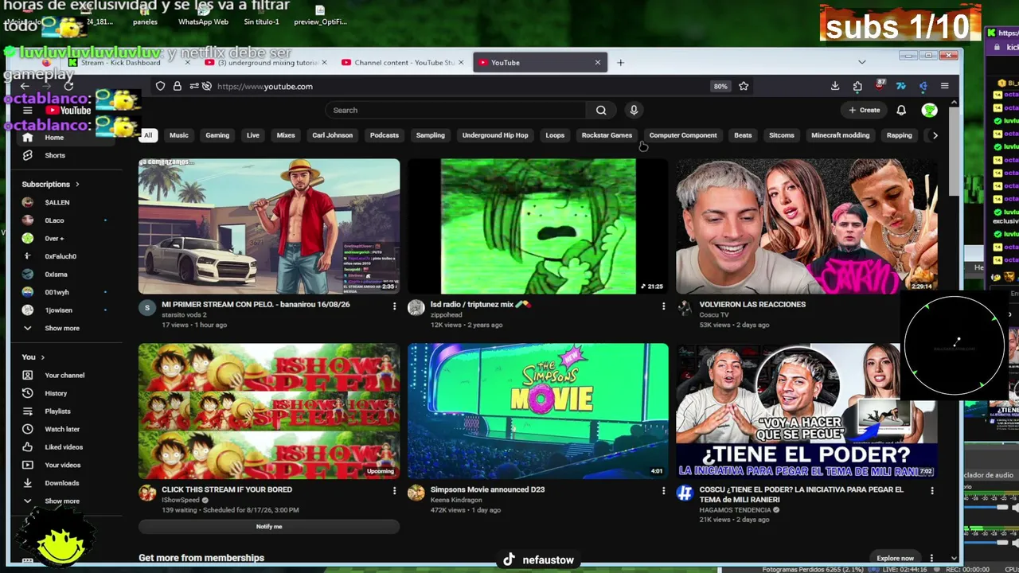Screen dimensions: 1019x573
Task: Open more options for lsd radio video
Action: pyautogui.click(x=663, y=306)
